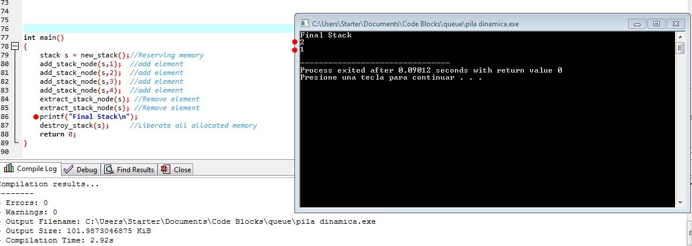Viewport: 692px width, 246px height.
Task: Remove the breakpoint dot on printf line
Action: [x=36, y=117]
